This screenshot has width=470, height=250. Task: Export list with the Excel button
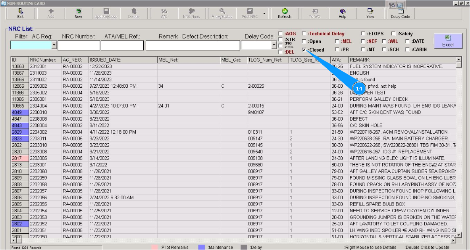(x=448, y=40)
